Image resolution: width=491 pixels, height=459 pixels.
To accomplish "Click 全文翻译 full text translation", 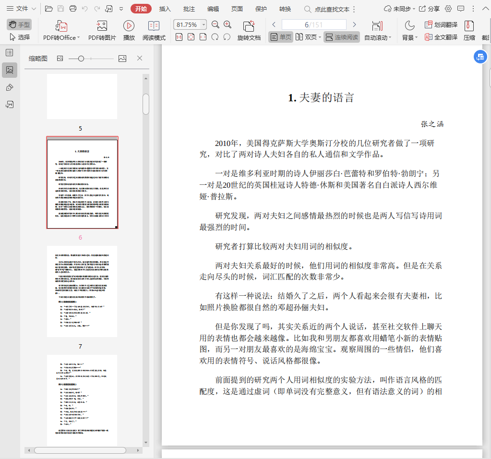I will click(x=441, y=37).
